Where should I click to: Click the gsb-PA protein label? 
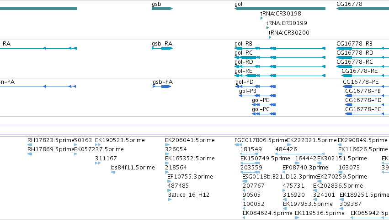(163, 82)
